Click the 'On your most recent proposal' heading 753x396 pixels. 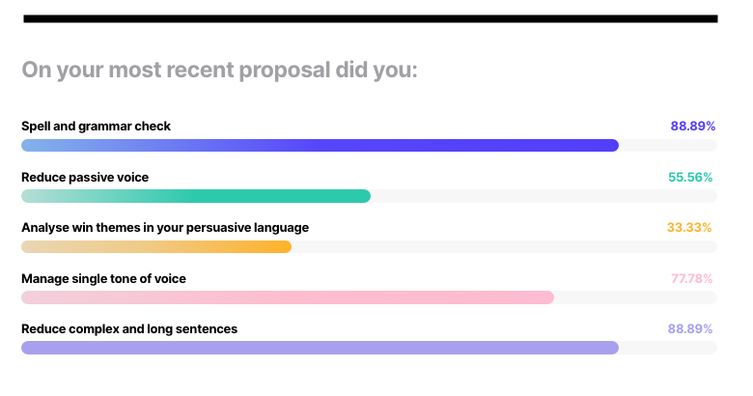coord(219,71)
